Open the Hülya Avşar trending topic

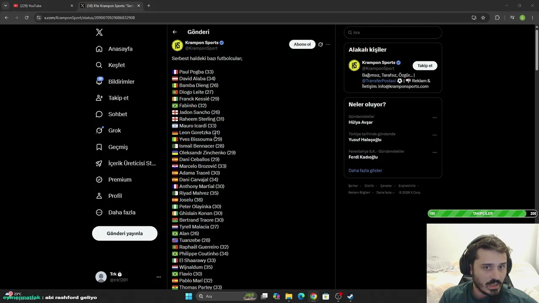point(360,122)
